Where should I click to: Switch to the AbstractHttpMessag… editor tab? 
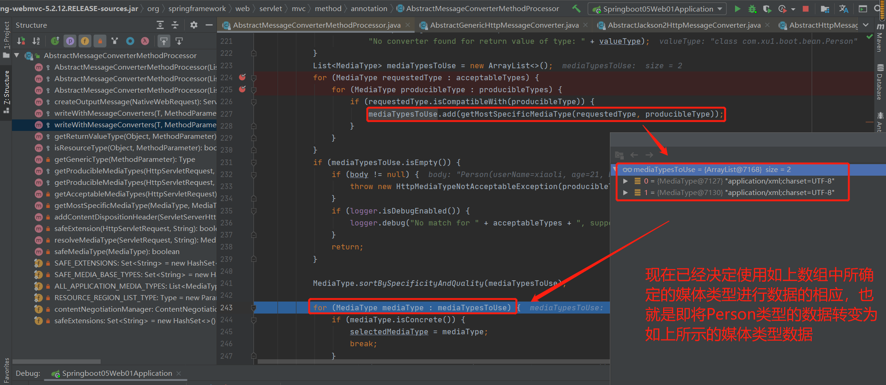[818, 25]
